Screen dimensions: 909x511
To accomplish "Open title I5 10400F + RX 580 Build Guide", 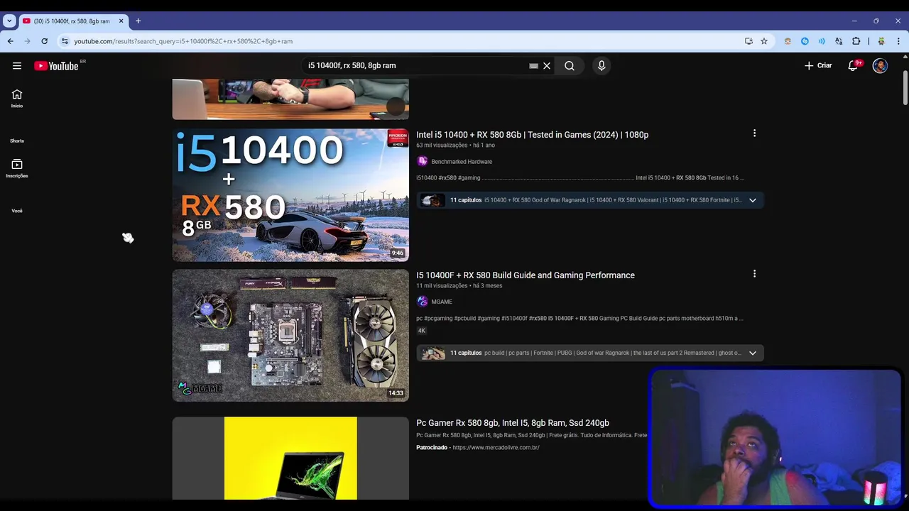I will (x=526, y=275).
